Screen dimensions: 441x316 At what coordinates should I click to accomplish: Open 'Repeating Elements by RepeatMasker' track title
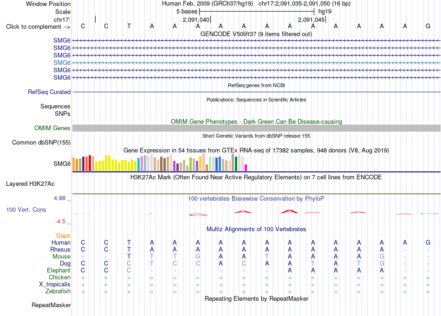(x=256, y=298)
